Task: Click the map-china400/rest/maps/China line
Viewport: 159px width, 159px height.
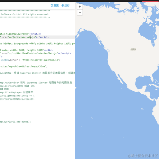Action: tap(24, 66)
